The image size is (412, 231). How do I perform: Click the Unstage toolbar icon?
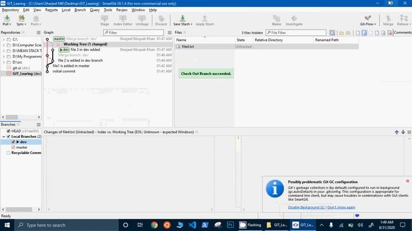[x=142, y=20]
